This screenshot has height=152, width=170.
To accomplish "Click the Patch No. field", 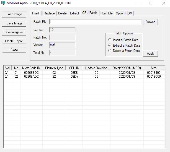I will click(x=62, y=37).
